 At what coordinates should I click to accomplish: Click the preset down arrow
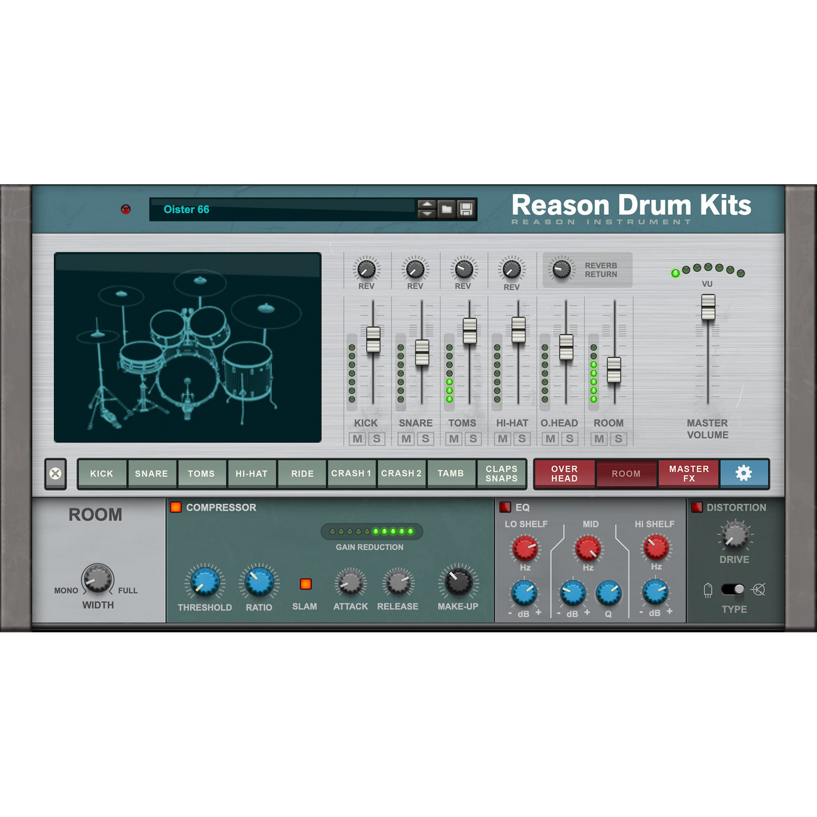tap(428, 214)
